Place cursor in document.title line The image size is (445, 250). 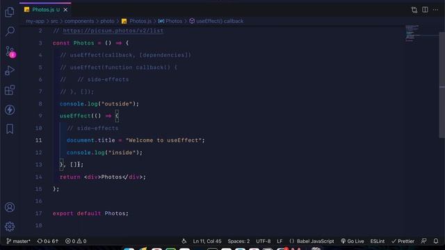coord(136,140)
